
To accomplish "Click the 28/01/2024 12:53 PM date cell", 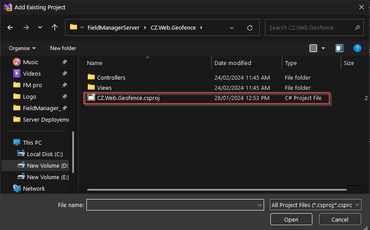I will point(242,98).
